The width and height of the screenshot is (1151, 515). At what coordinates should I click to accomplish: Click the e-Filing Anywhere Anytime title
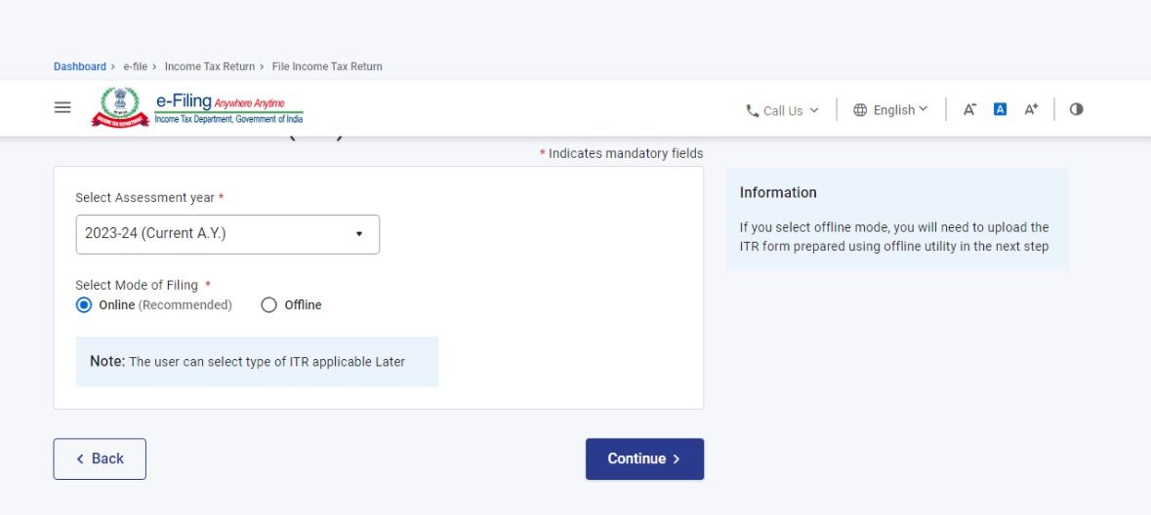[x=221, y=102]
